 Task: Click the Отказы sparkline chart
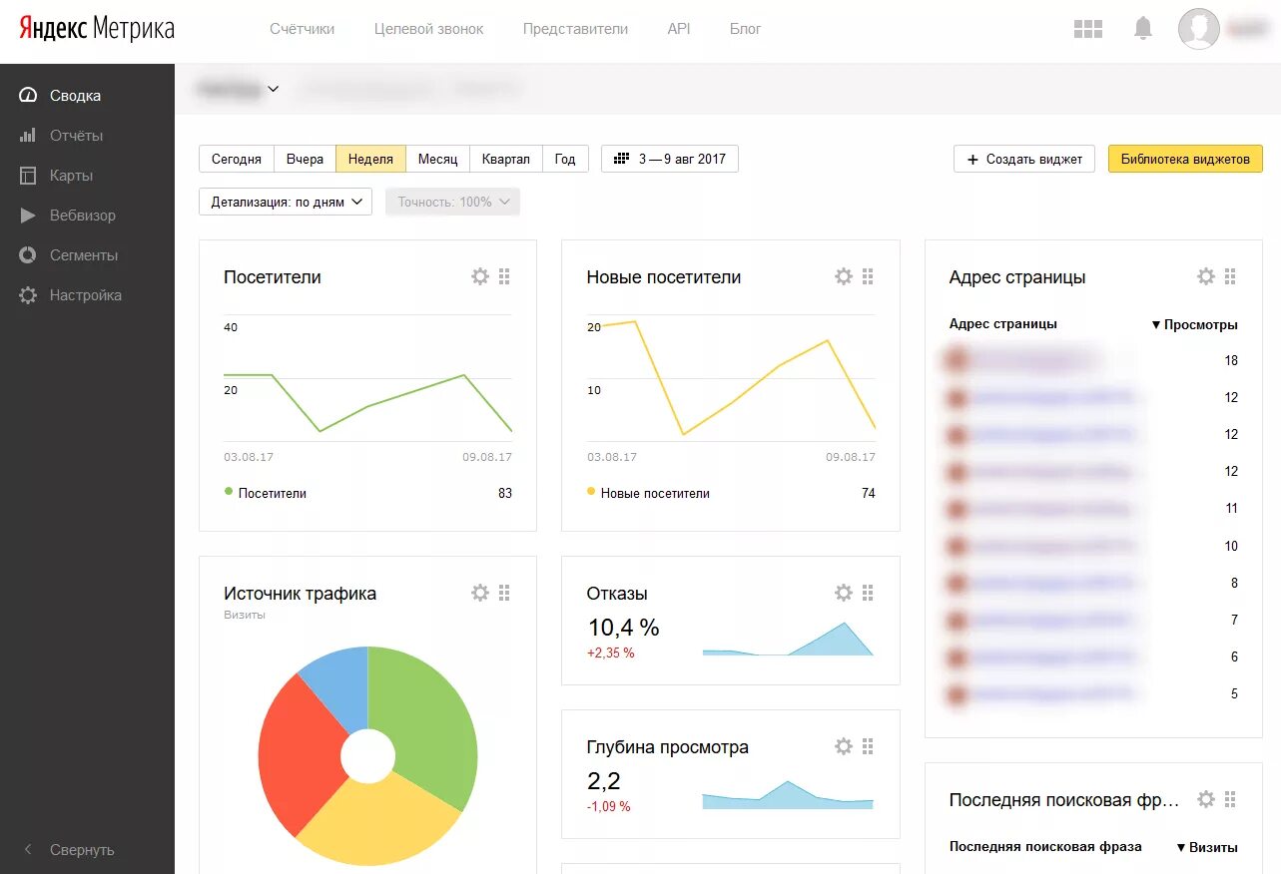[788, 639]
